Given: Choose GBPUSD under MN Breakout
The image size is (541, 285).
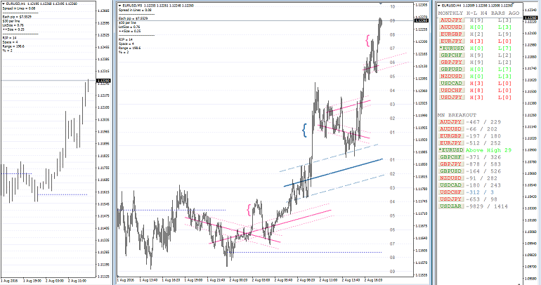Looking at the screenshot, I should [450, 171].
